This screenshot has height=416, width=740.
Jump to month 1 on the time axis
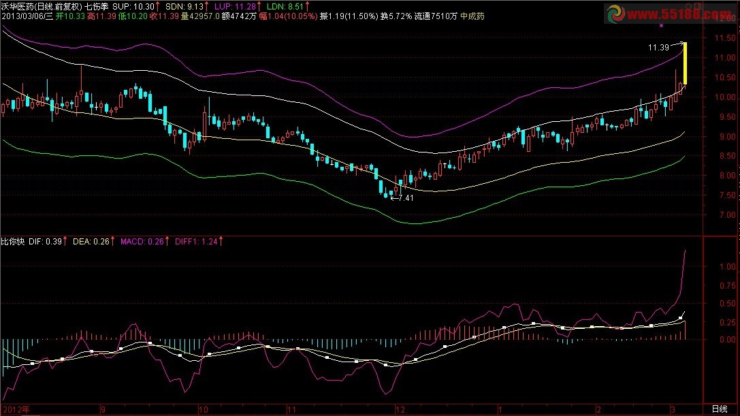coord(500,409)
